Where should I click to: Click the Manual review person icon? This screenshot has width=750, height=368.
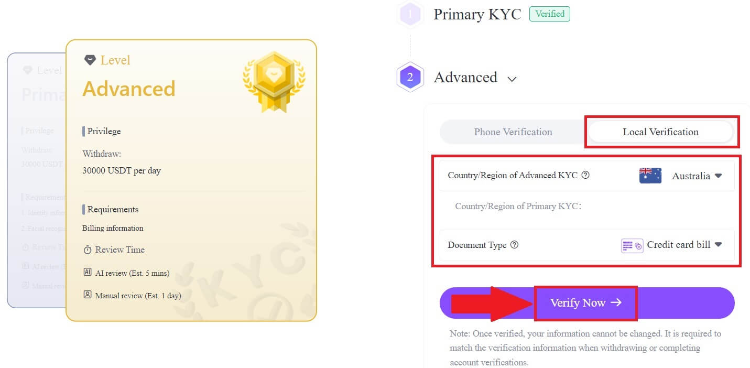pyautogui.click(x=88, y=295)
